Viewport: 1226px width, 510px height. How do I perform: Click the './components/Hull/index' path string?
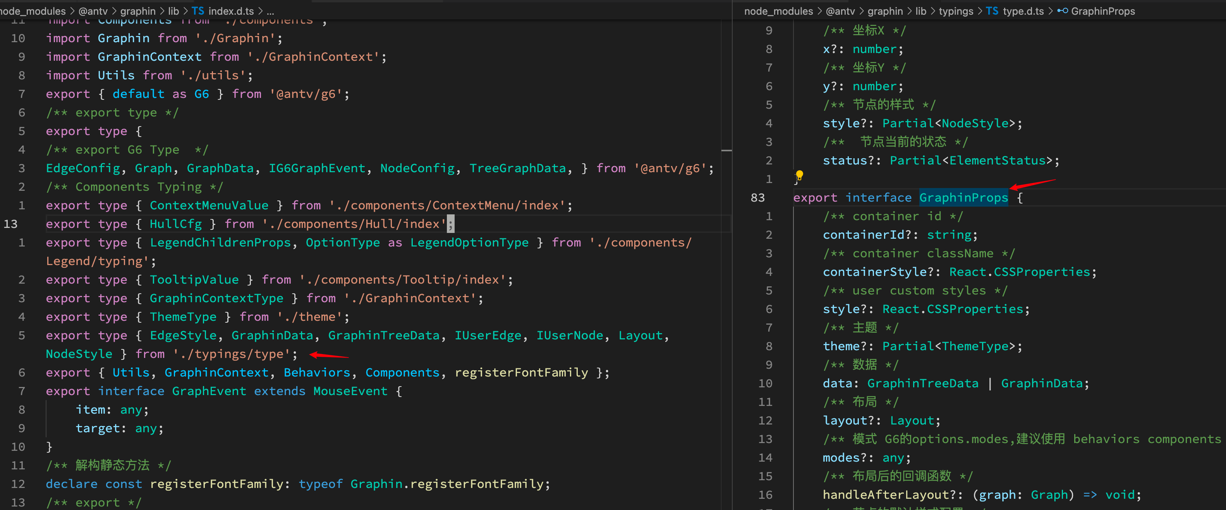pos(354,224)
